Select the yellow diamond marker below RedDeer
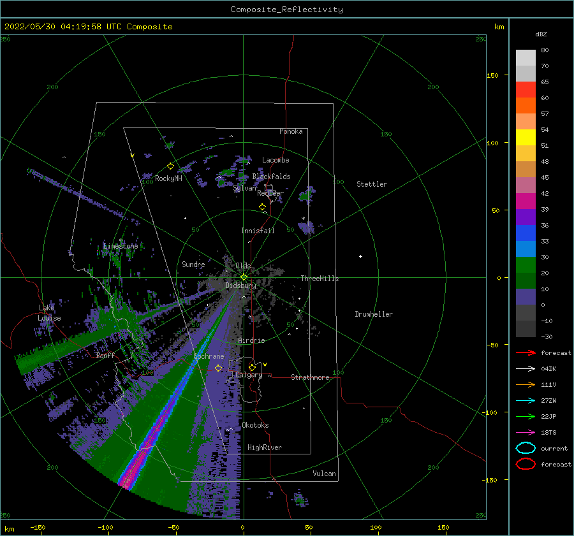This screenshot has width=574, height=536. (263, 207)
